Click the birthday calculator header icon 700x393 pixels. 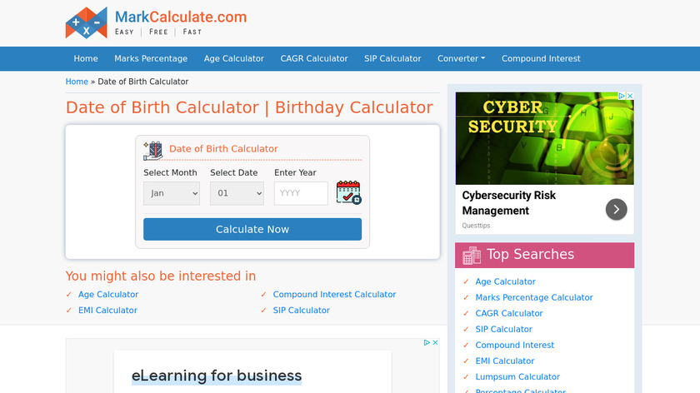(152, 150)
